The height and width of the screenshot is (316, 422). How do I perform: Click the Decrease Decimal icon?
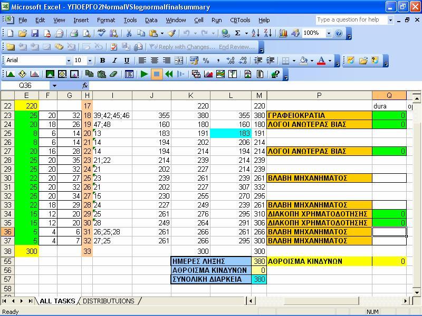pos(243,61)
